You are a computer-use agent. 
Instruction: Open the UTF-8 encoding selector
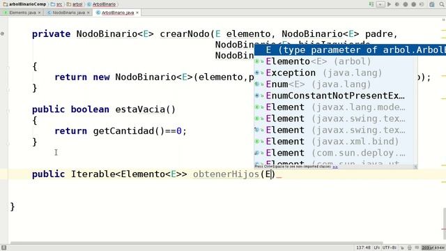(390, 248)
